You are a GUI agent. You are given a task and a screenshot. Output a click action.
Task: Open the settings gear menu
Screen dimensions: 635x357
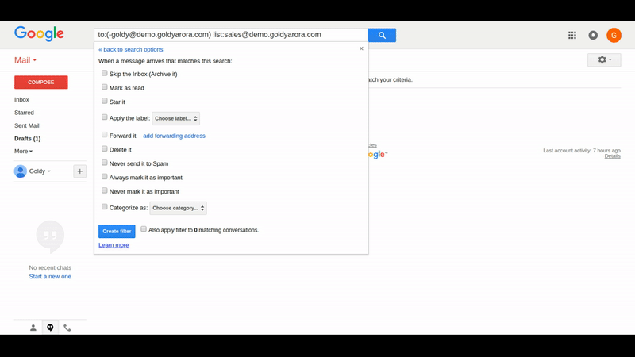(x=604, y=60)
